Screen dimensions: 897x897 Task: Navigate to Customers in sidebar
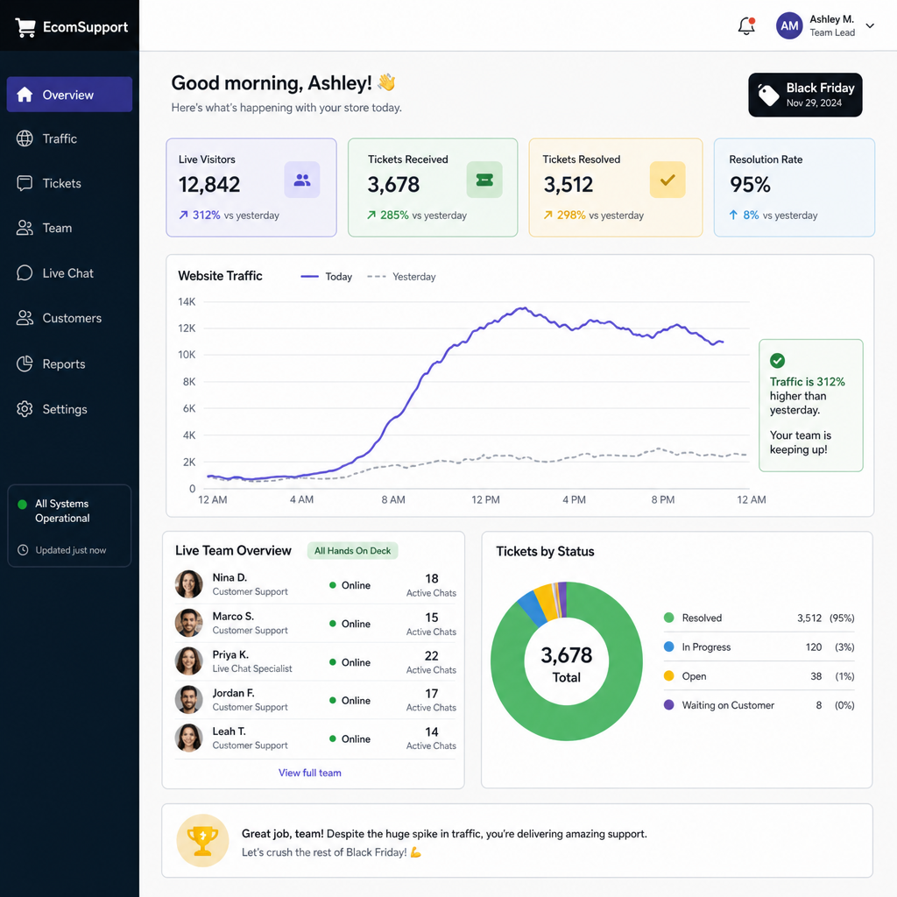pyautogui.click(x=69, y=318)
